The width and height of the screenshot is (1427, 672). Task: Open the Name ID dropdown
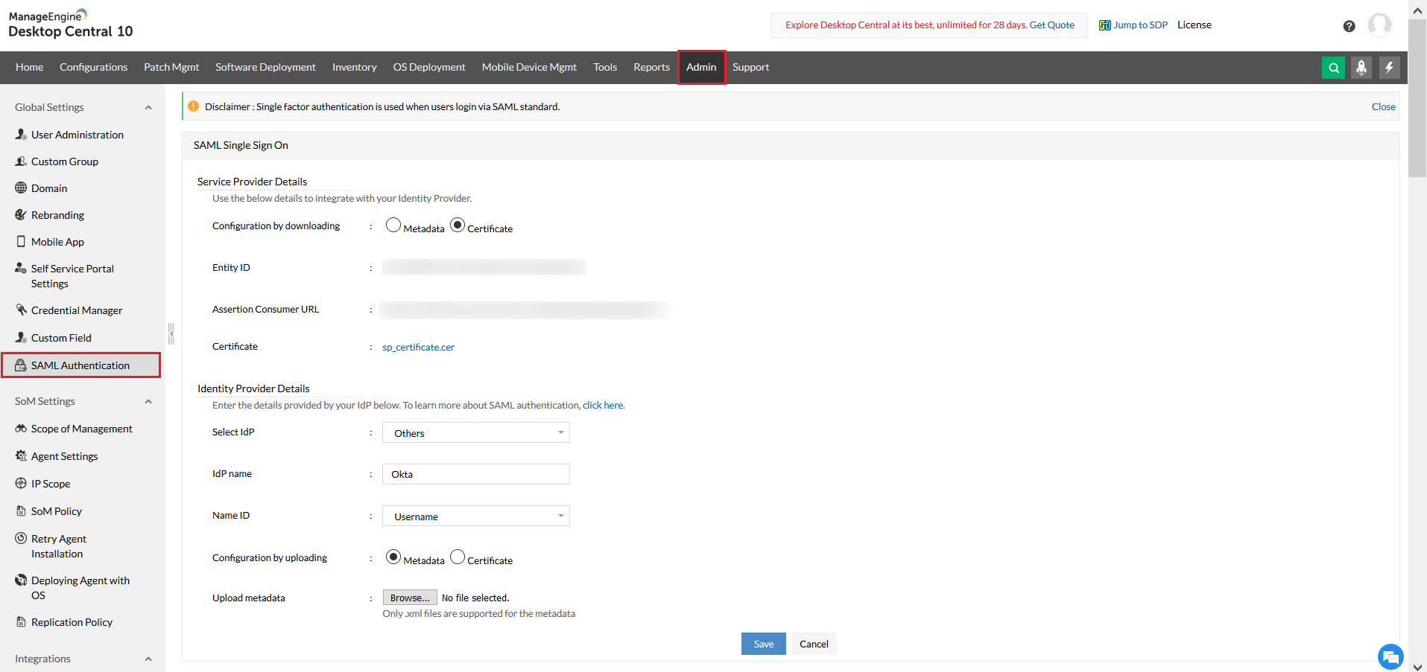(x=476, y=516)
